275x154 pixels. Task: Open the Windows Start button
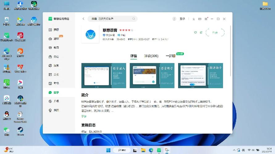click(x=108, y=150)
